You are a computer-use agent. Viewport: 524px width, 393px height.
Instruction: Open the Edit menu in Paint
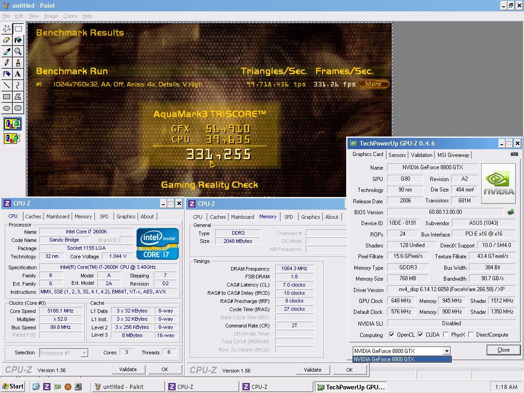[x=19, y=16]
